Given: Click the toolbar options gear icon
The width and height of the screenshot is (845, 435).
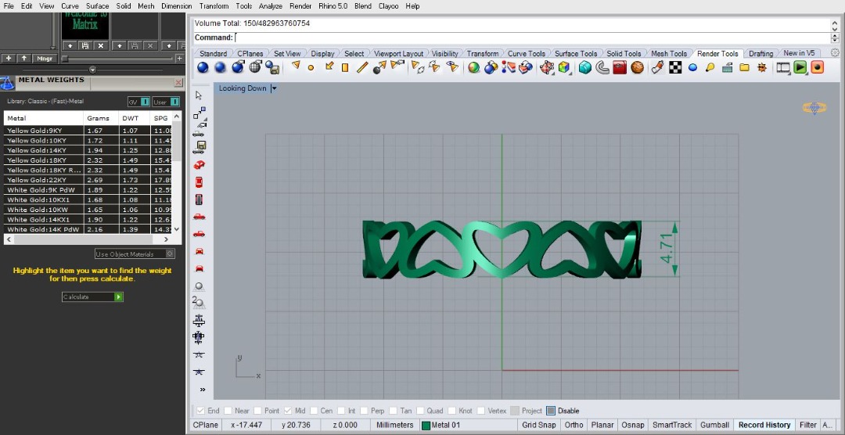Looking at the screenshot, I should 835,53.
